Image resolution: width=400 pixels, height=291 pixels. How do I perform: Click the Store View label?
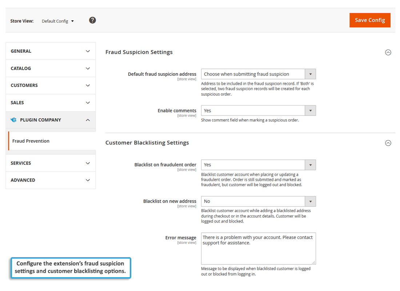(x=22, y=21)
